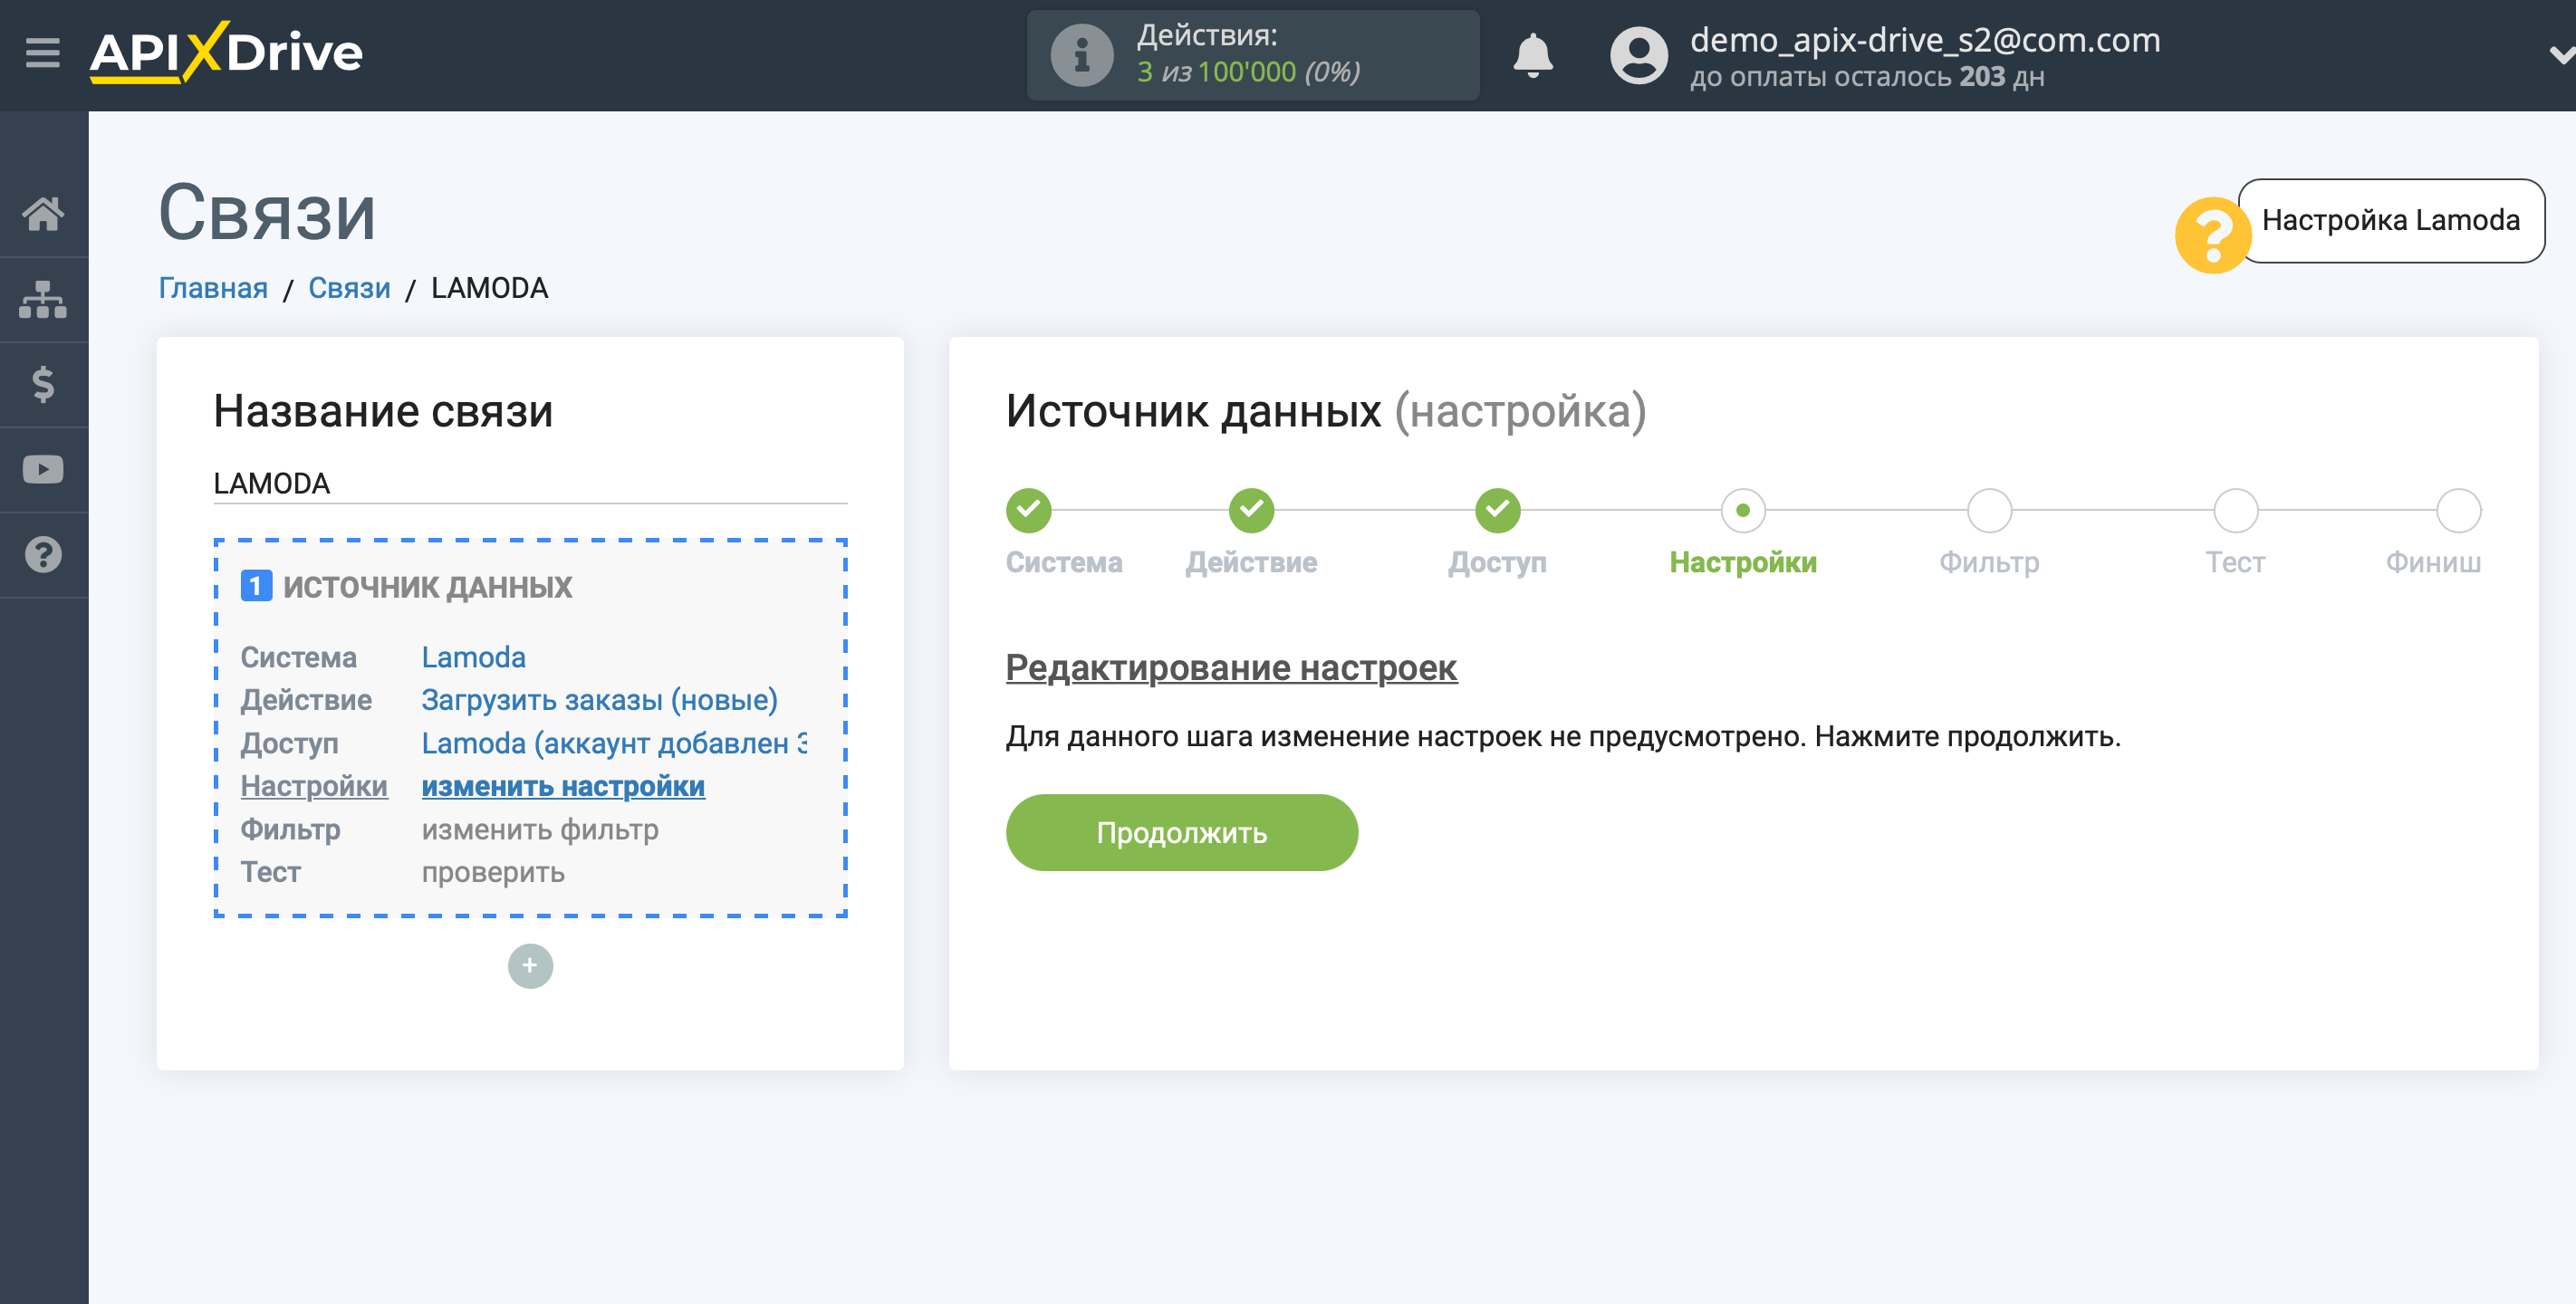Open the Lamoda system link
The height and width of the screenshot is (1304, 2576).
(x=473, y=657)
